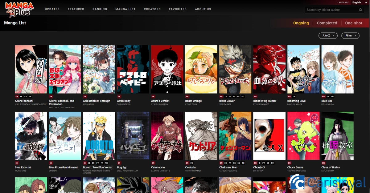Viewport: 370px width, 193px height.
Task: Click author name Yuki Tabata
Action: [225, 104]
